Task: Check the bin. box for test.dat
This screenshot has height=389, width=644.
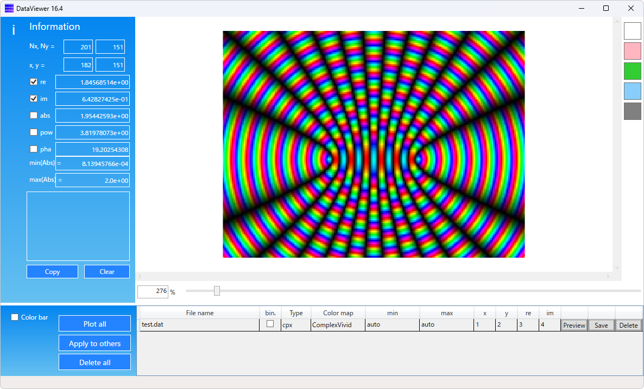Action: (270, 324)
